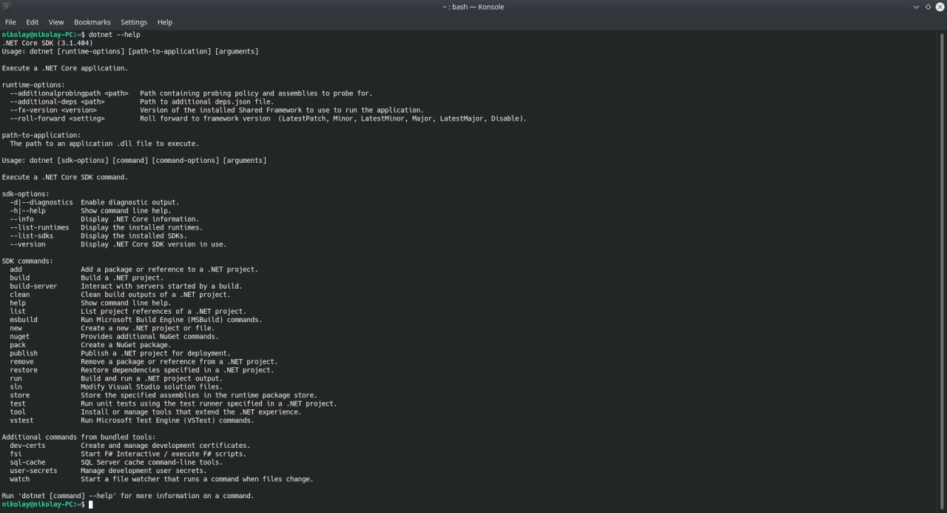
Task: Click 'Add a package or reference' description
Action: tap(169, 269)
